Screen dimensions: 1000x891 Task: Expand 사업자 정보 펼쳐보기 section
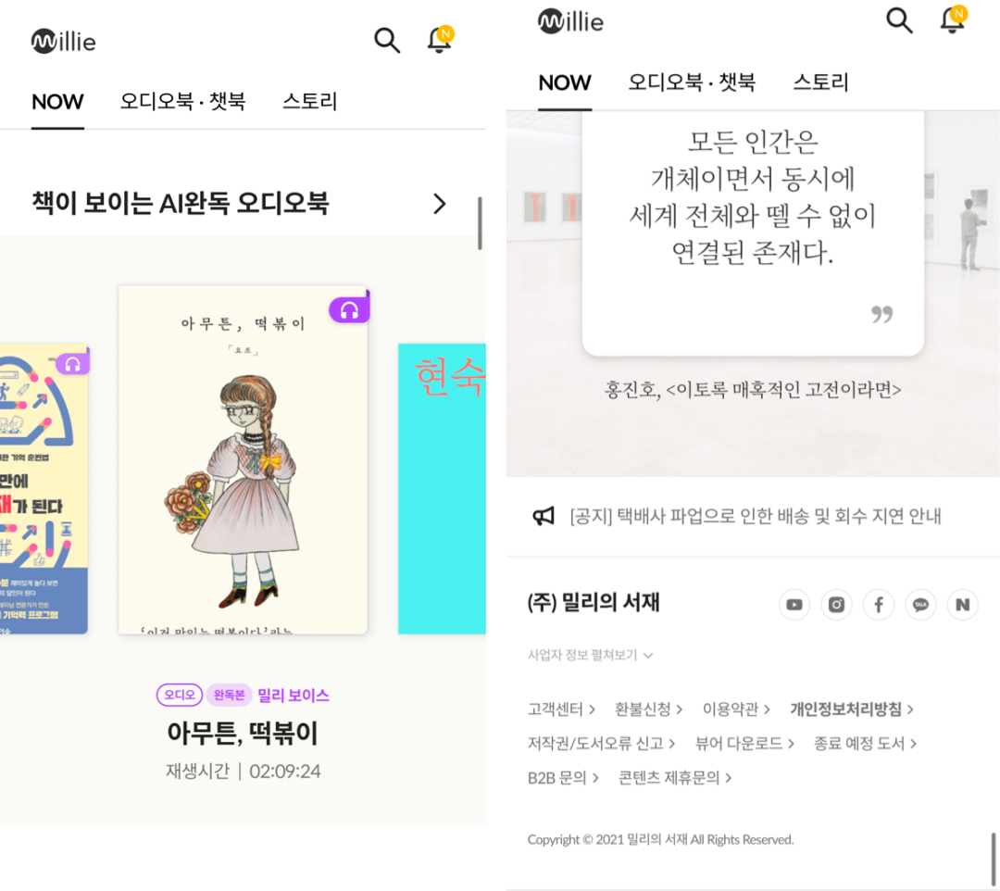point(590,655)
